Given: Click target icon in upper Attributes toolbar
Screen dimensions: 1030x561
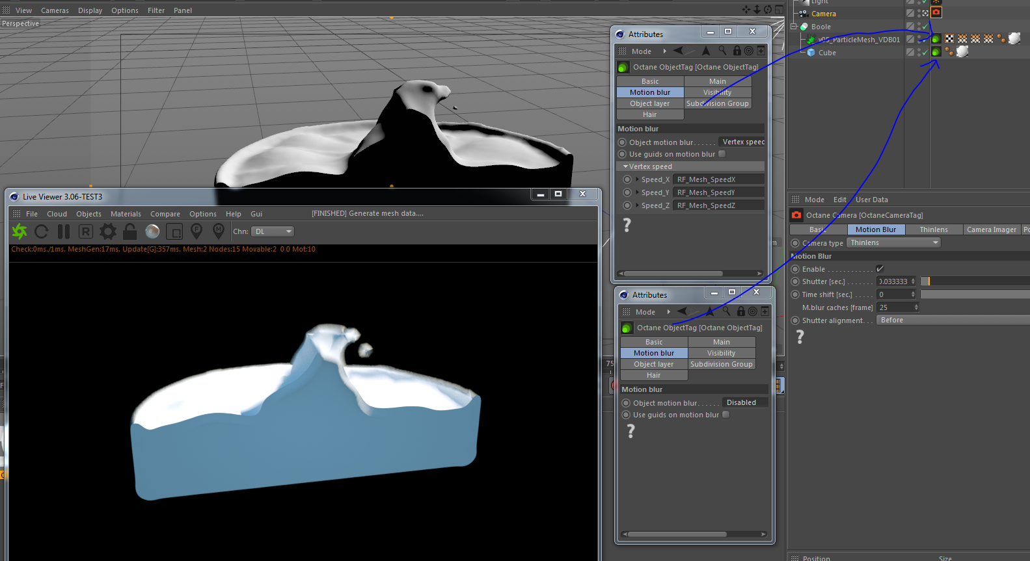Looking at the screenshot, I should (749, 51).
